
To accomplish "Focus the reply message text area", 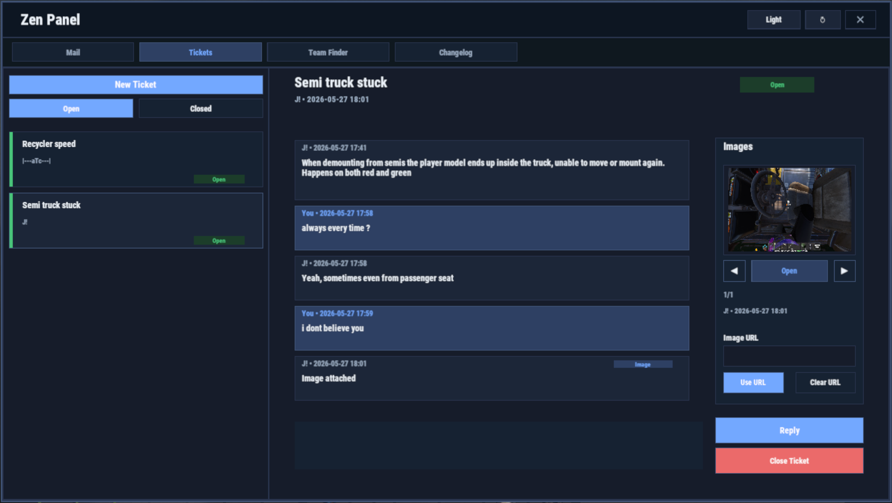I will point(499,445).
